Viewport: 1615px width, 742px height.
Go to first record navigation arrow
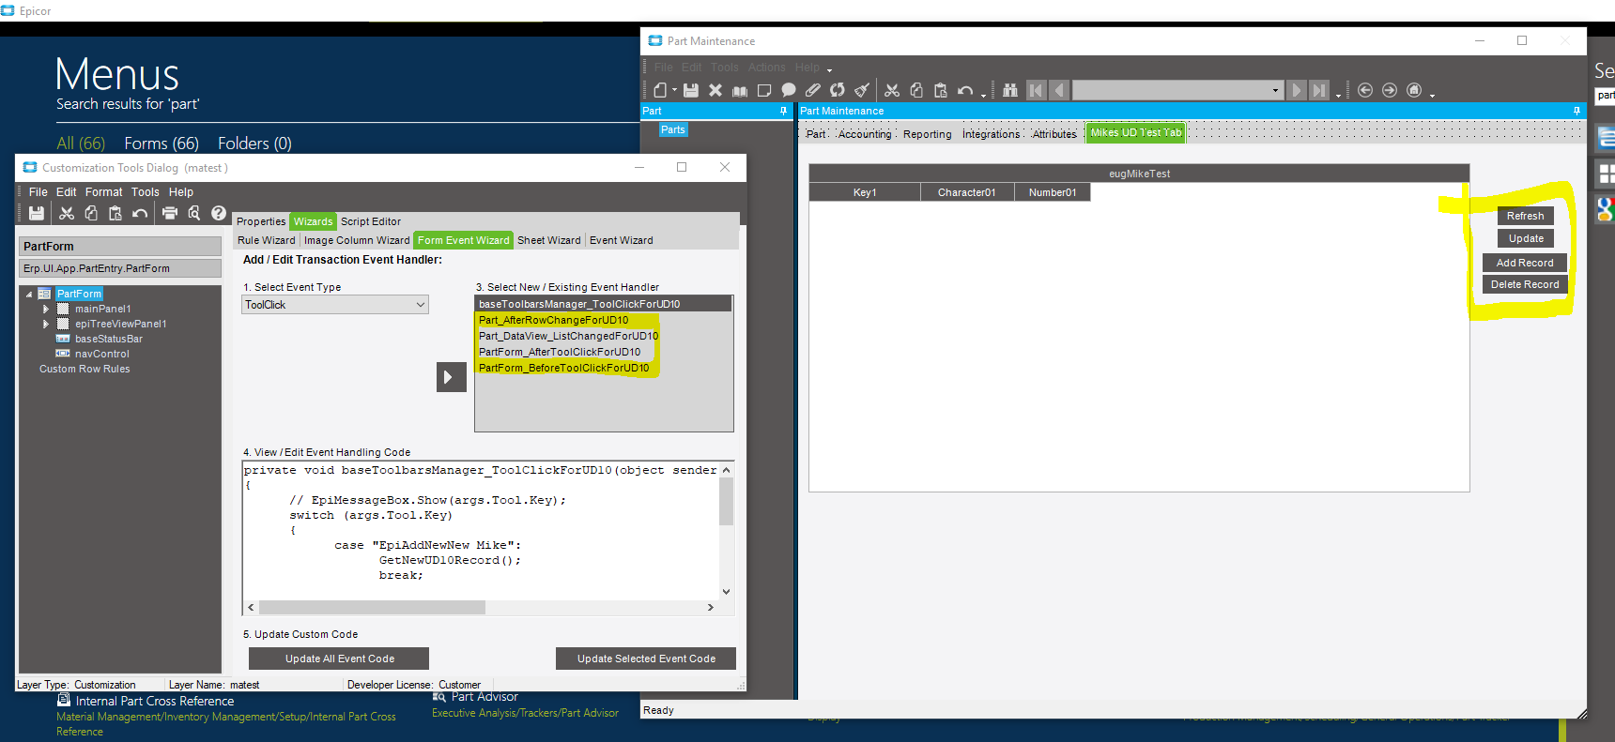coord(1036,90)
